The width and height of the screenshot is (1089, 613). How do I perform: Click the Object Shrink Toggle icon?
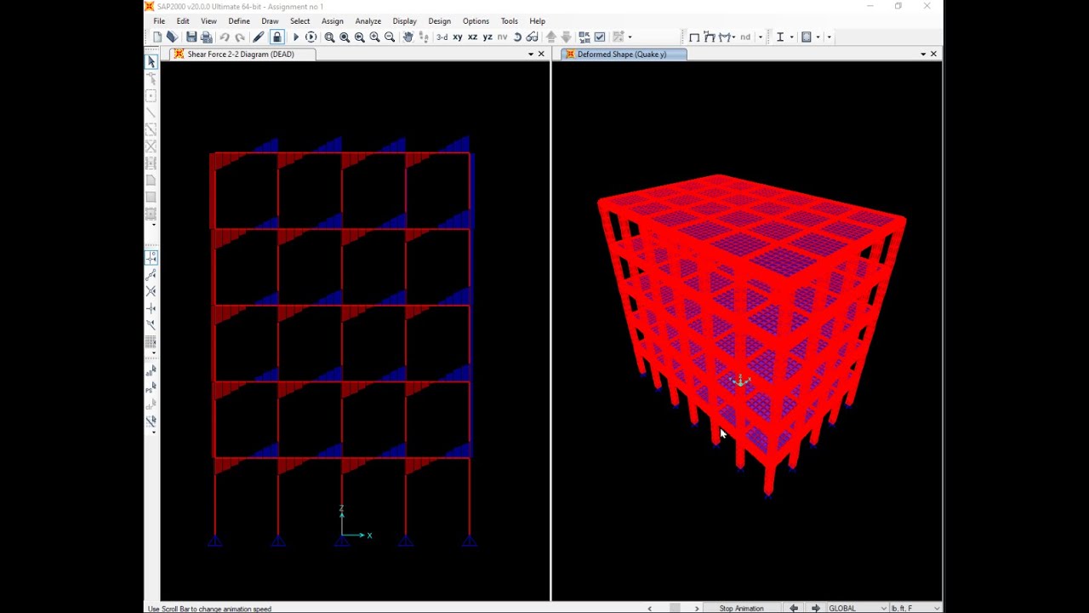click(584, 37)
